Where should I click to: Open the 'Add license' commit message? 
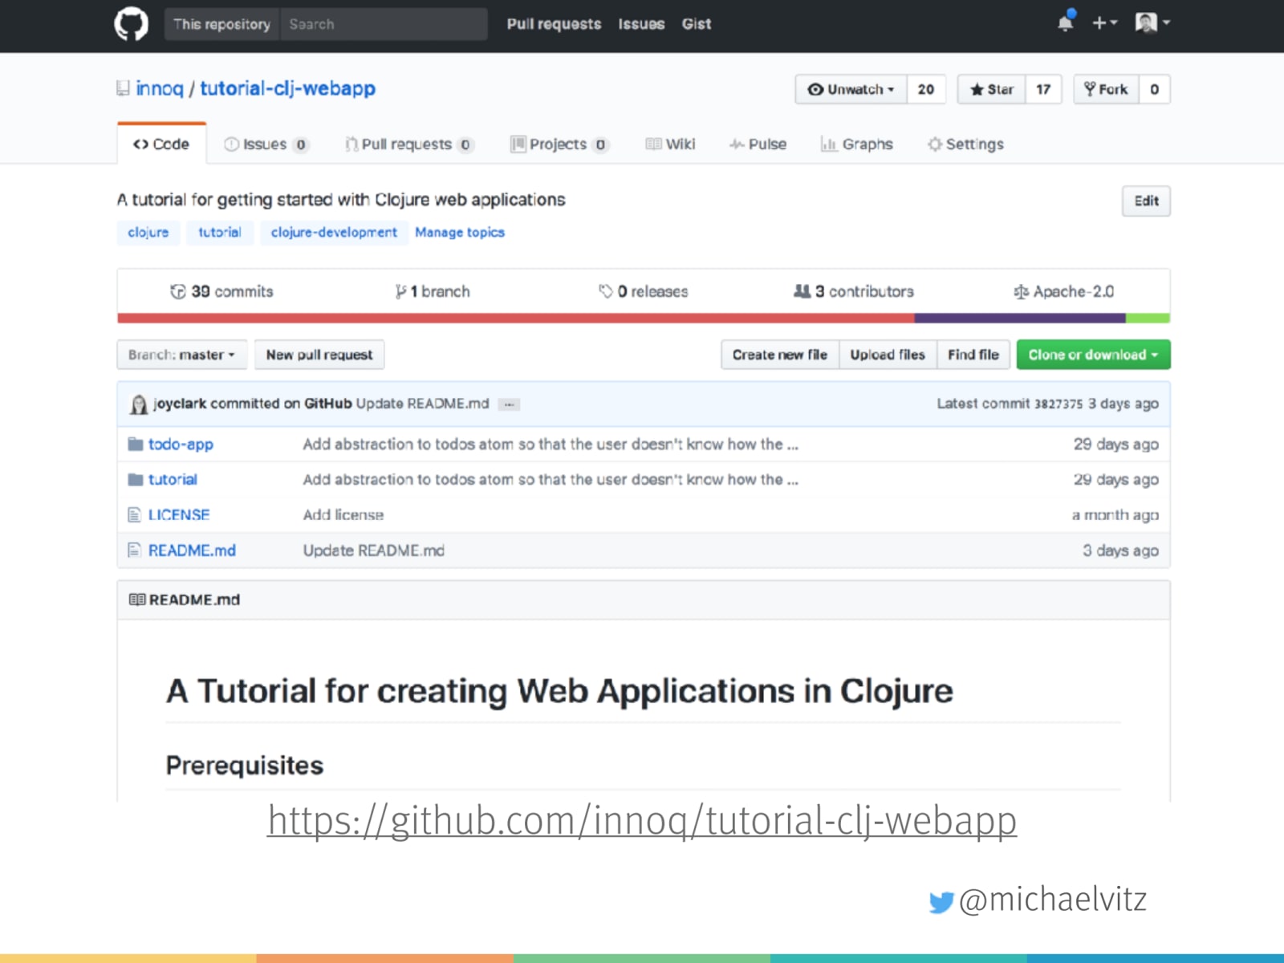[343, 514]
